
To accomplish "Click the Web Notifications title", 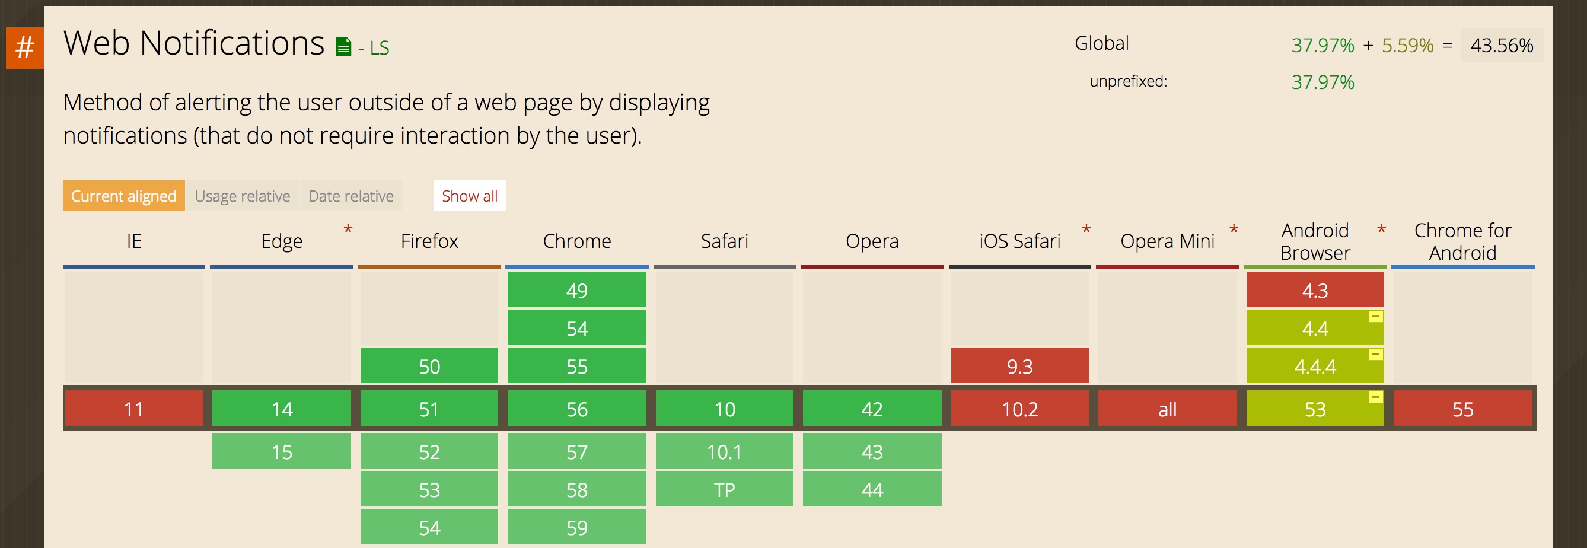I will click(x=194, y=43).
